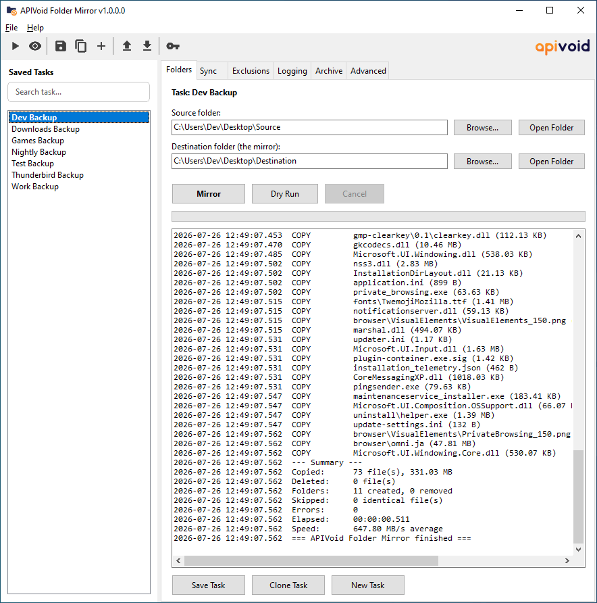Click the Source folder path field

(x=309, y=127)
